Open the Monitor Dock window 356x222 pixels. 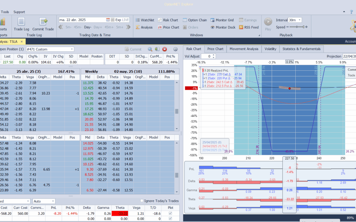222,27
